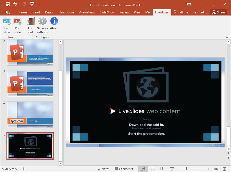Click the Slide 5 of 5 indicator
The width and height of the screenshot is (231, 172).
tap(10, 169)
